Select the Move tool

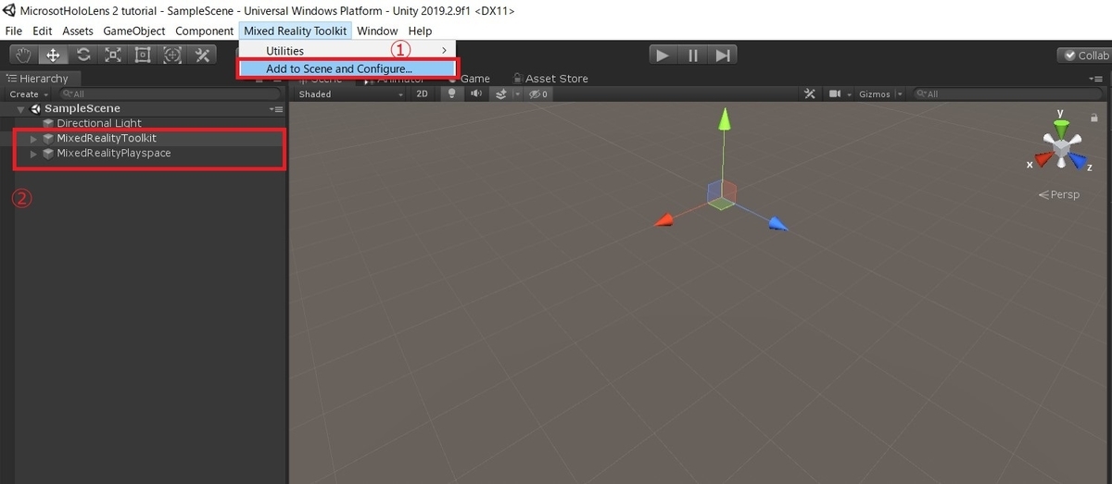coord(54,55)
